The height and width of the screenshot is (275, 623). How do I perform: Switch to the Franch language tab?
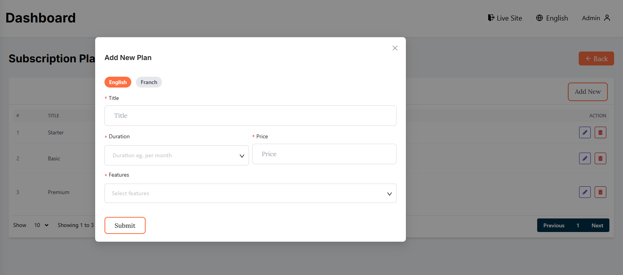coord(149,82)
